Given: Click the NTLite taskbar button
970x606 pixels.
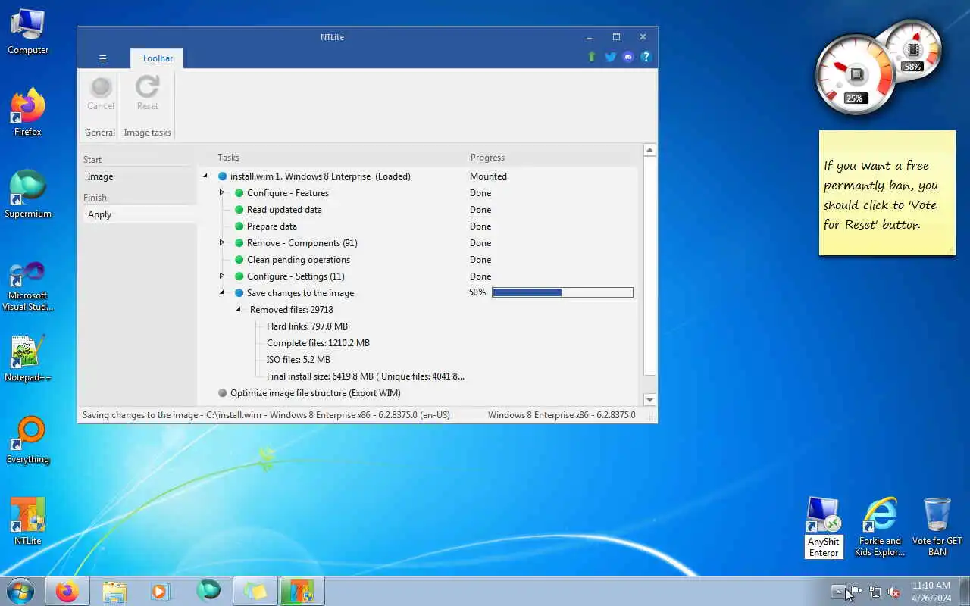Looking at the screenshot, I should pyautogui.click(x=302, y=591).
